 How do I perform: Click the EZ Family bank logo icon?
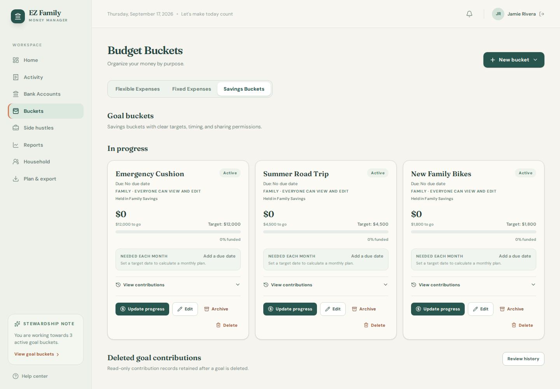[18, 16]
